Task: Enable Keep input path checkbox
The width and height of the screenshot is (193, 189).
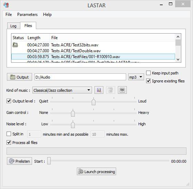Action: [x=148, y=73]
